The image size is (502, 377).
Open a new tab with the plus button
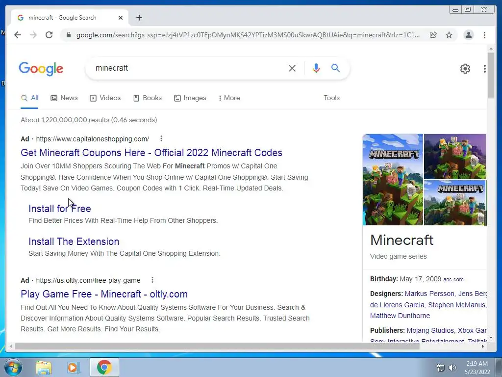pyautogui.click(x=139, y=18)
